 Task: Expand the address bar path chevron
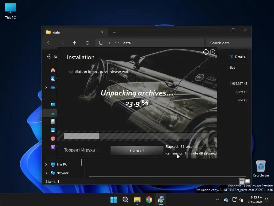point(109,43)
